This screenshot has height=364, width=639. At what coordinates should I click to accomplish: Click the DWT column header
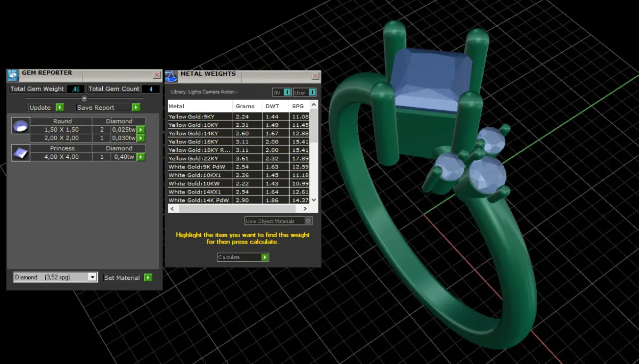pyautogui.click(x=276, y=106)
